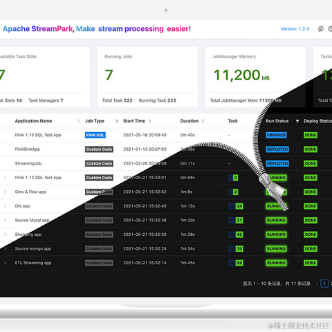Click the Run Status column header
This screenshot has width=332, height=332.
click(x=277, y=121)
